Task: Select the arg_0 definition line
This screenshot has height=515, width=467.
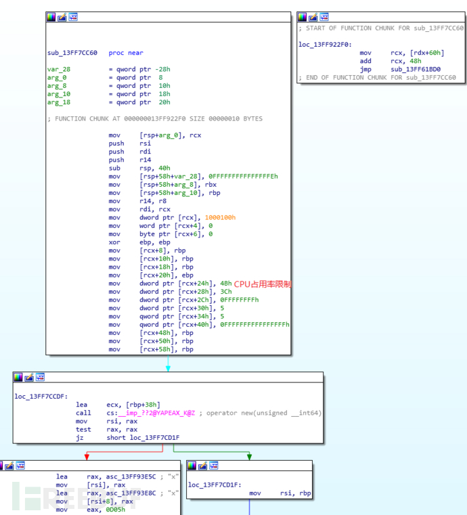Action: [x=105, y=78]
